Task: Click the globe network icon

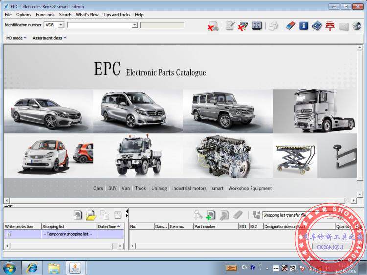Action: (x=357, y=25)
